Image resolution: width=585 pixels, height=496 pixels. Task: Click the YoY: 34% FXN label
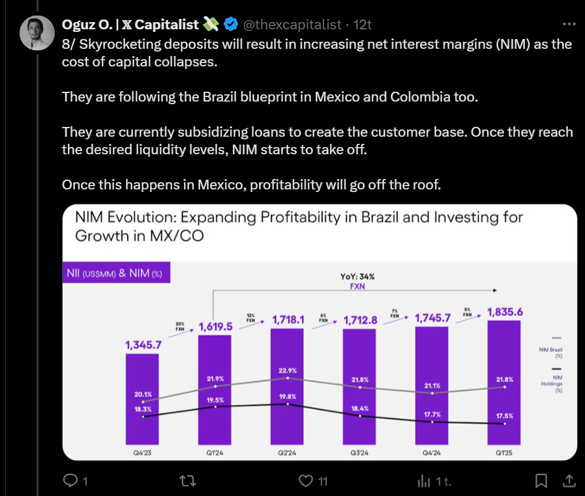pyautogui.click(x=357, y=281)
